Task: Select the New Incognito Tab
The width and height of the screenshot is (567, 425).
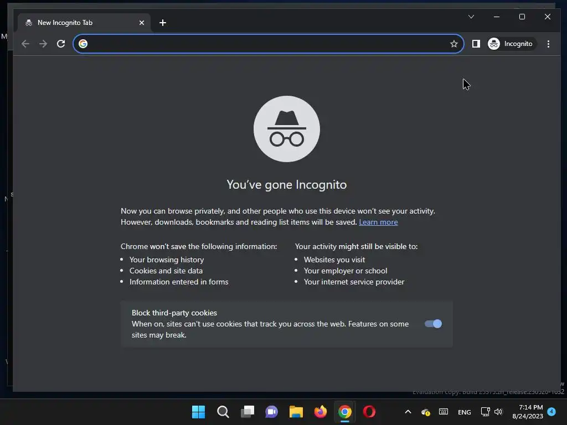Action: tap(84, 23)
